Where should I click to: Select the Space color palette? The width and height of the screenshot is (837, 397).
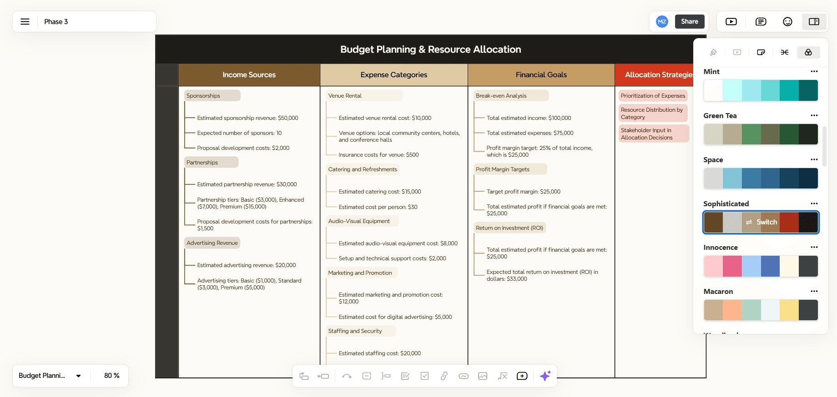click(761, 179)
